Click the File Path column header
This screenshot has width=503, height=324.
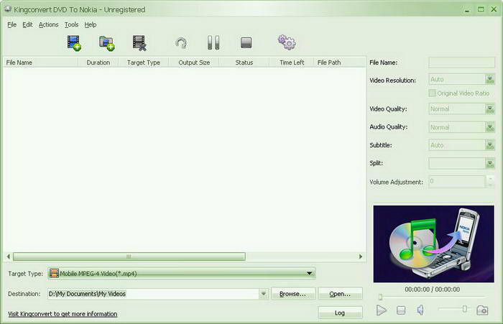coord(340,63)
